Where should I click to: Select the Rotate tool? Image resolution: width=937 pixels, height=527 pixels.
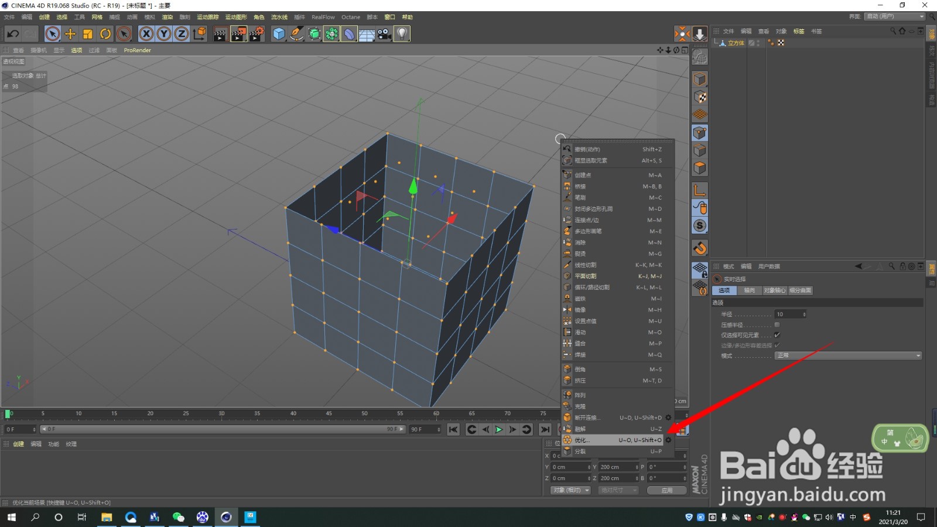pos(105,34)
